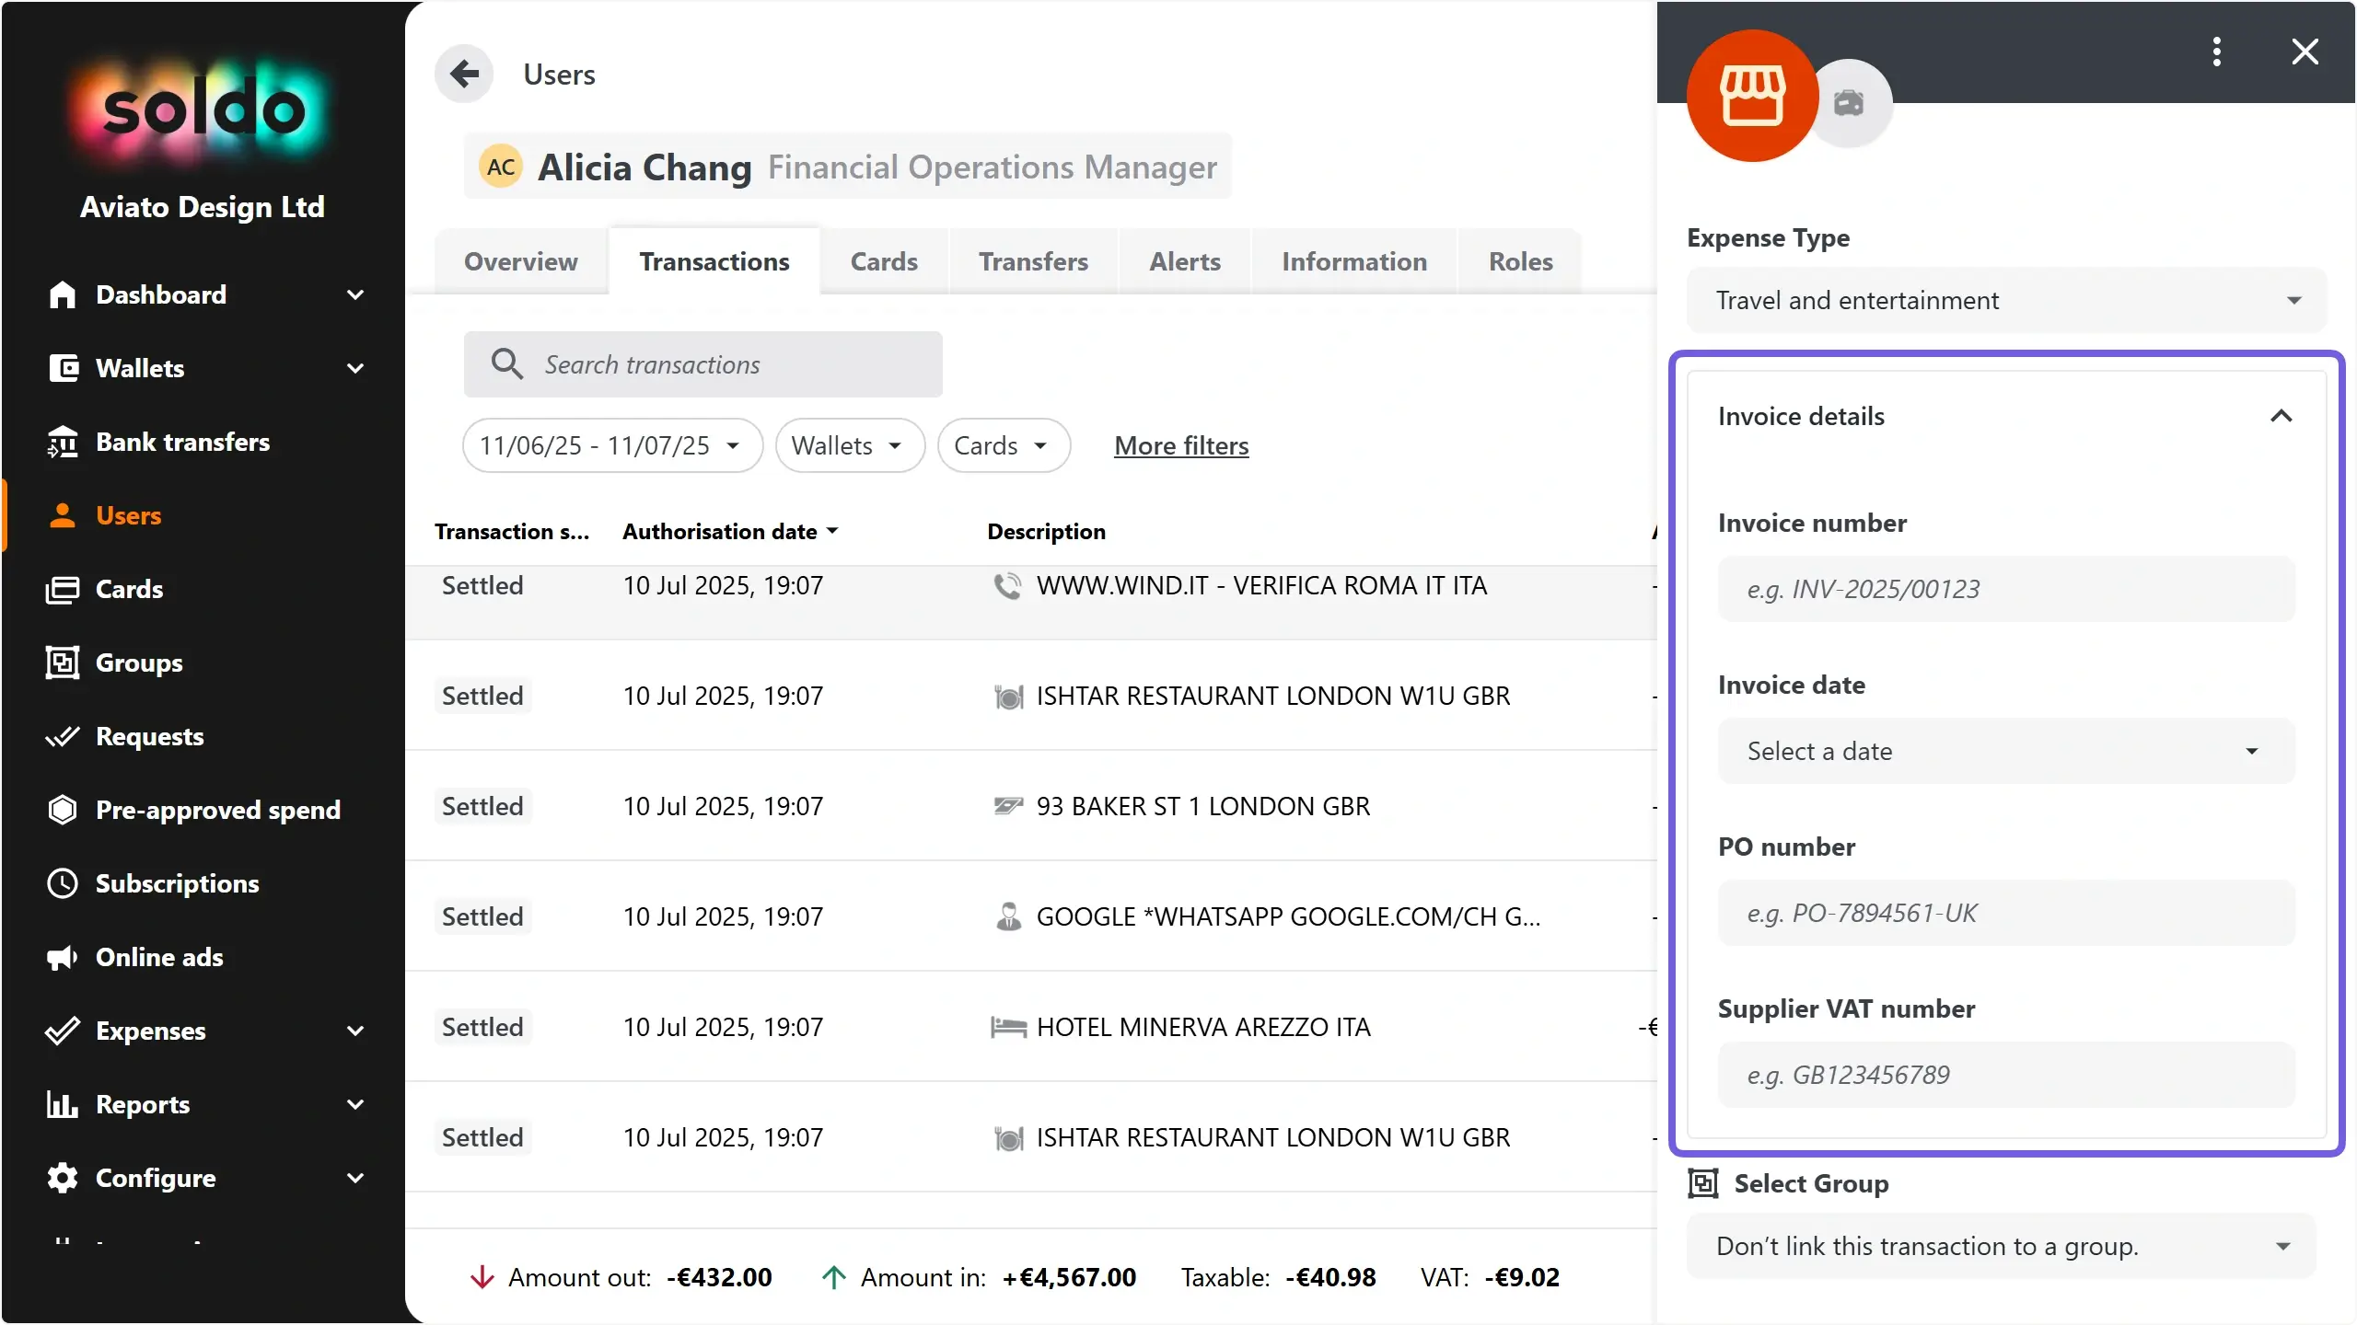Screen dimensions: 2357x1325
Task: Click the Reports bar chart icon
Action: (63, 1104)
